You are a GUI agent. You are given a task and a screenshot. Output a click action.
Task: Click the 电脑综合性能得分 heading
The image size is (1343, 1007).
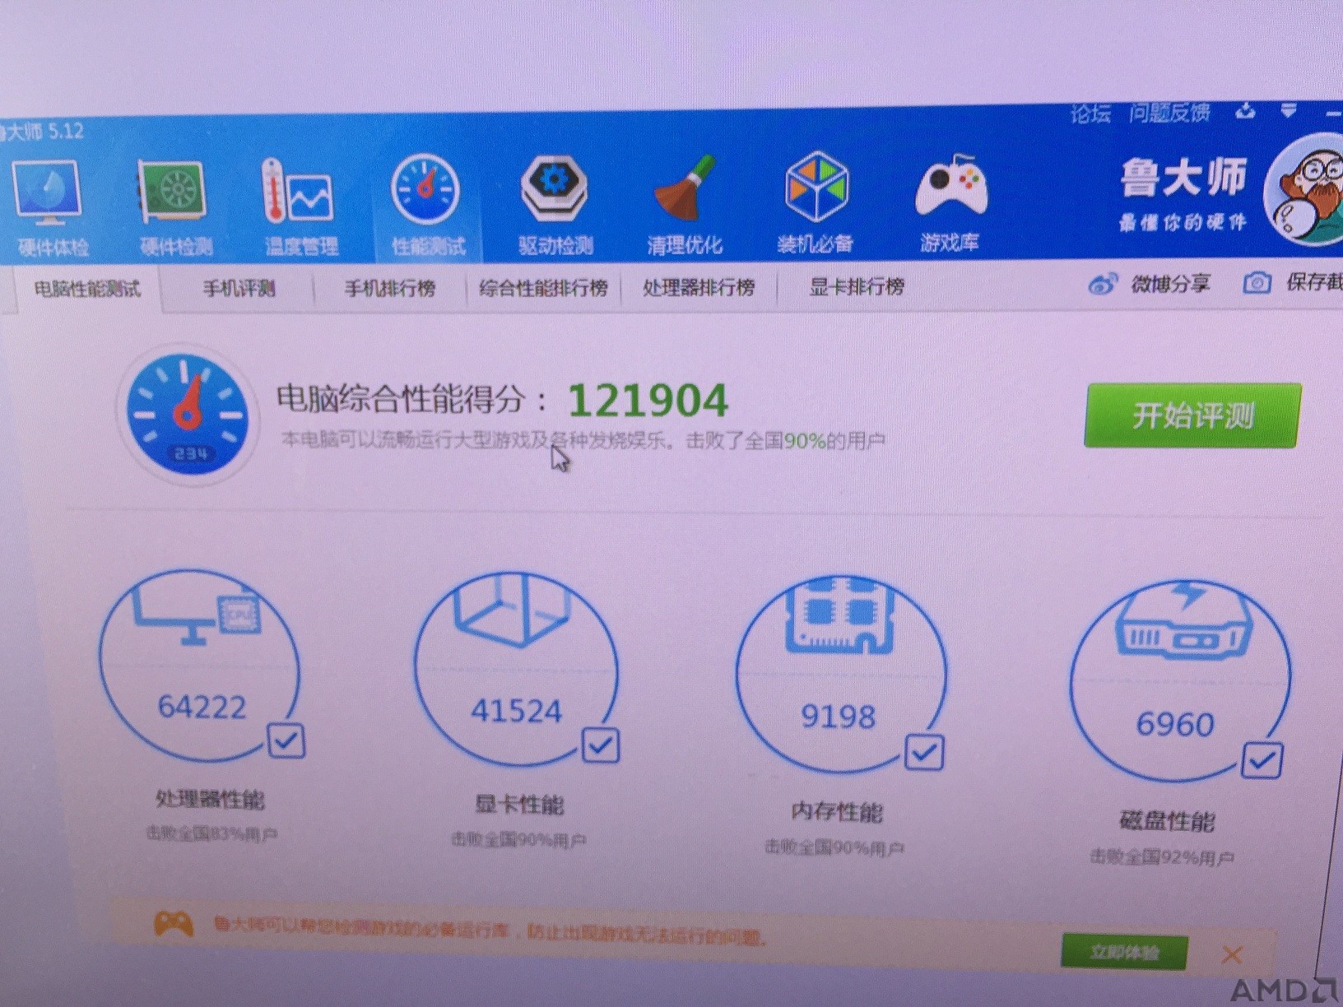point(411,399)
